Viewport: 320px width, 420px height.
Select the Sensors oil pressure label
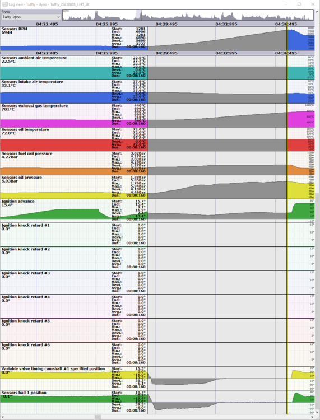point(22,178)
